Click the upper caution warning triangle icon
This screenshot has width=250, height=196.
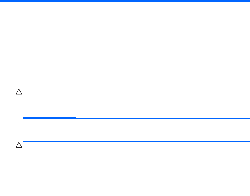point(19,92)
